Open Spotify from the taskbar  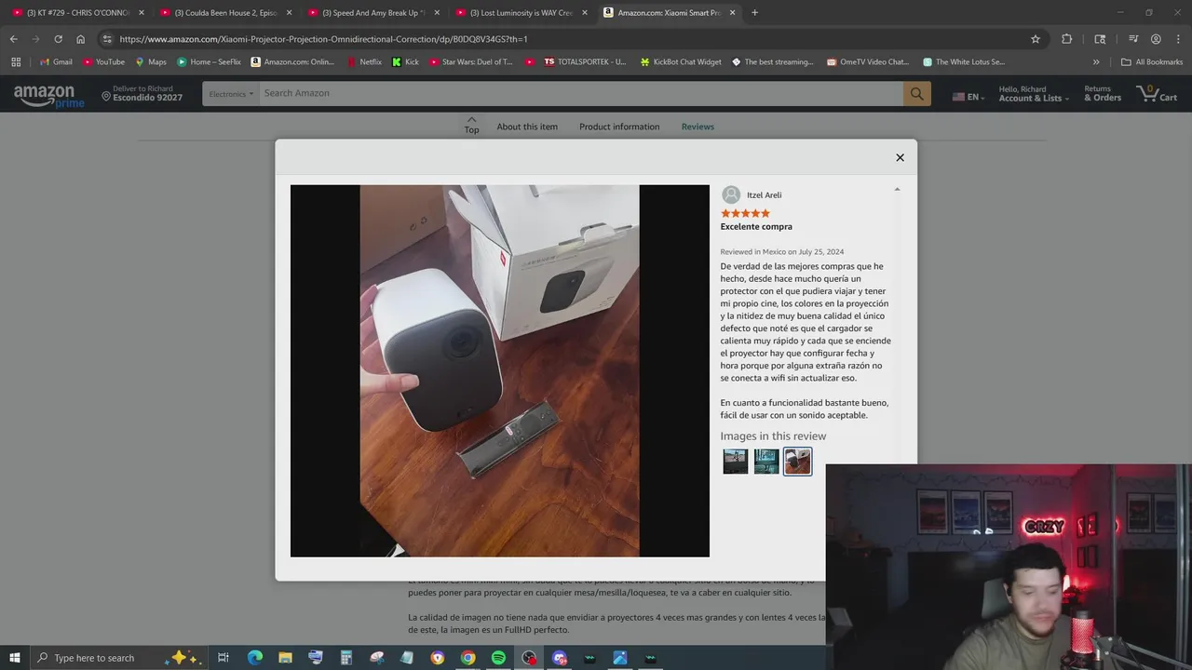pos(498,658)
